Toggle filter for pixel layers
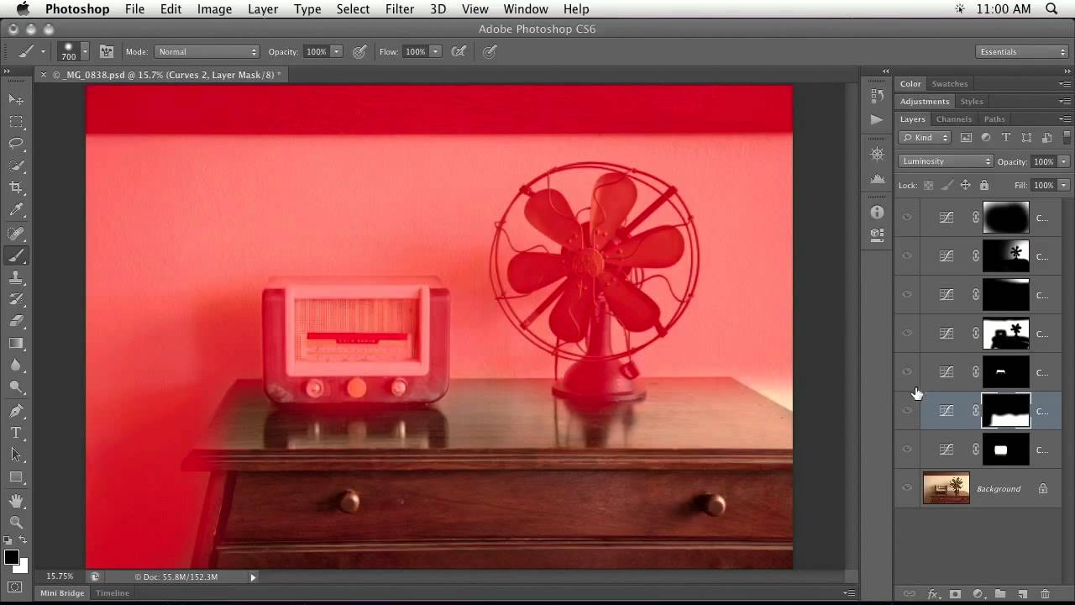1075x605 pixels. (966, 137)
